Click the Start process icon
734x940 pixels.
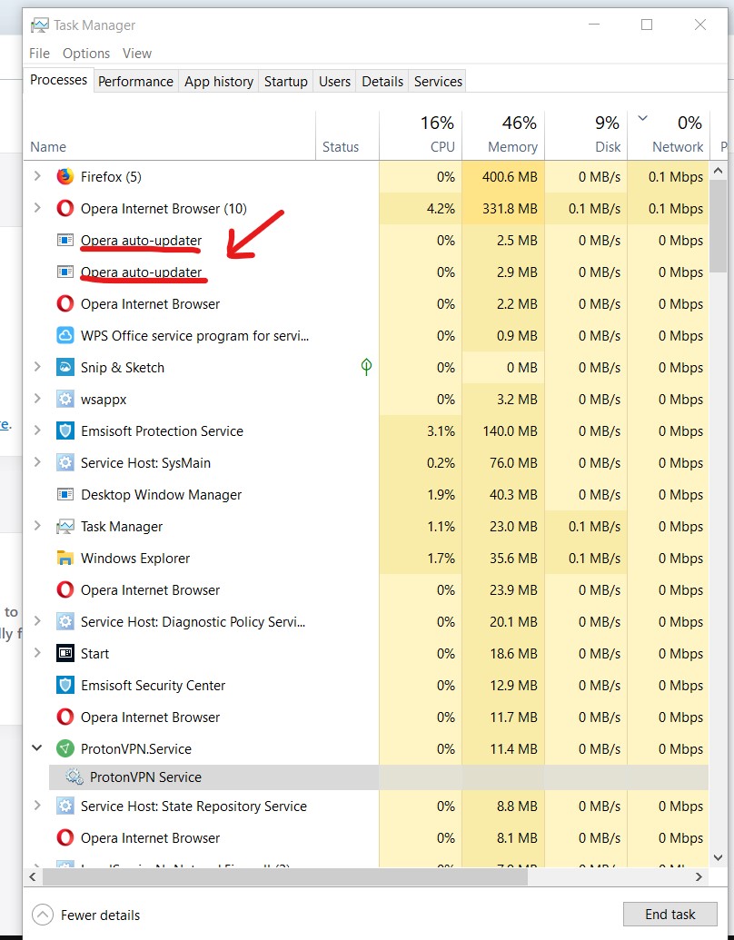tap(65, 654)
